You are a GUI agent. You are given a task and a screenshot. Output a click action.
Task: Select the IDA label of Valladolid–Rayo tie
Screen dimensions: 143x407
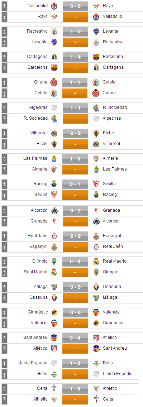[4, 6]
